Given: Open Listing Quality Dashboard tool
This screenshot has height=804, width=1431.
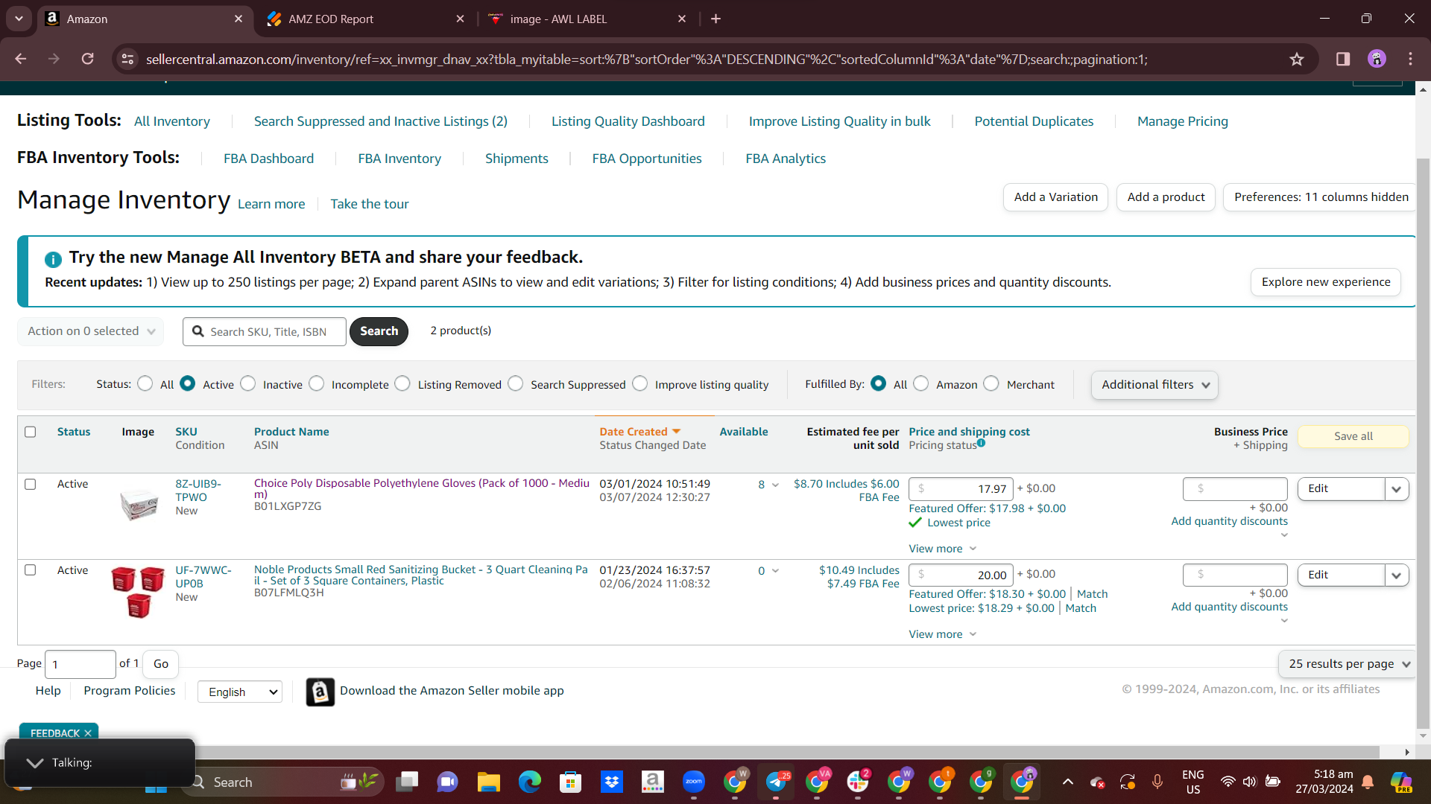Looking at the screenshot, I should (628, 121).
